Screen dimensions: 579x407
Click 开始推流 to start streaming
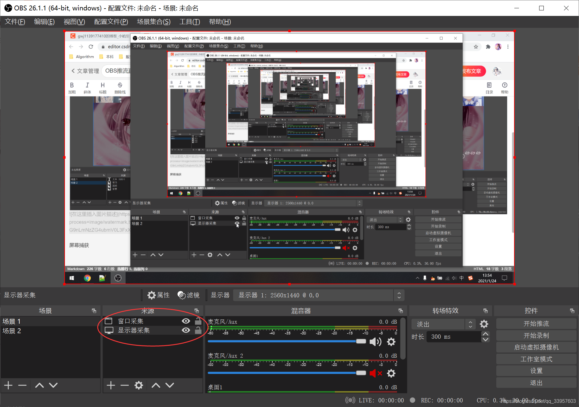pyautogui.click(x=536, y=324)
